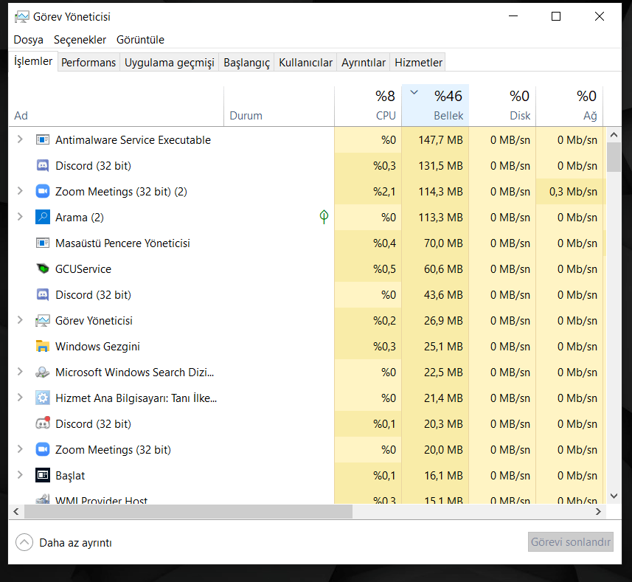Sort by the Bellek column header

point(435,105)
